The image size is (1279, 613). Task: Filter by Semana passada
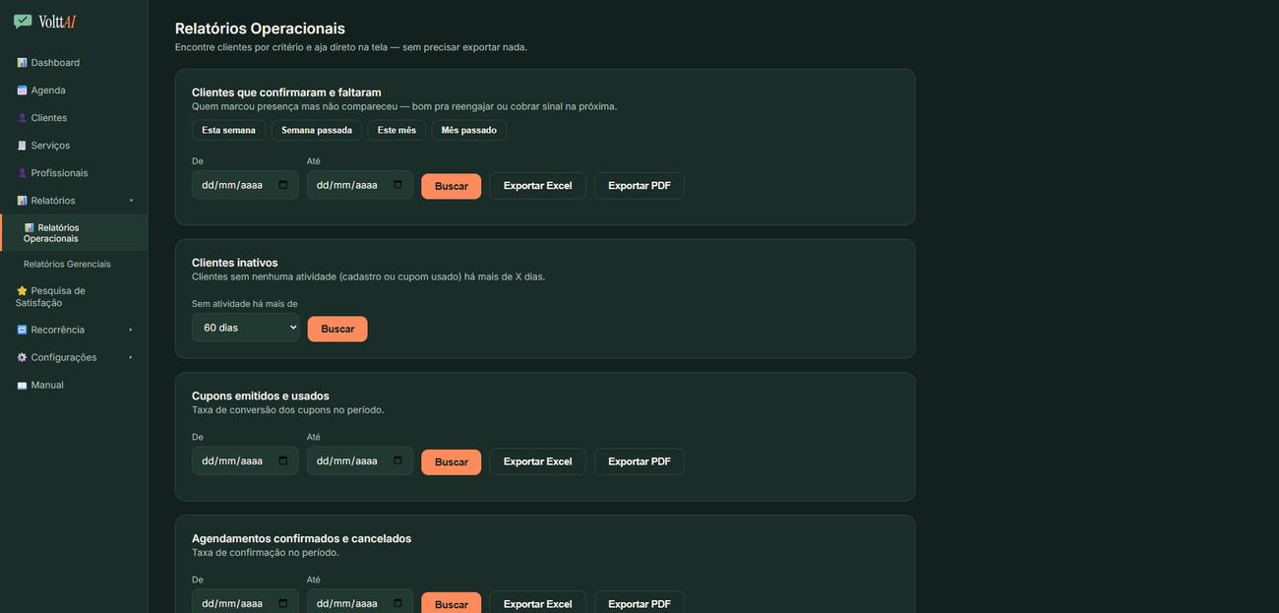pos(317,130)
